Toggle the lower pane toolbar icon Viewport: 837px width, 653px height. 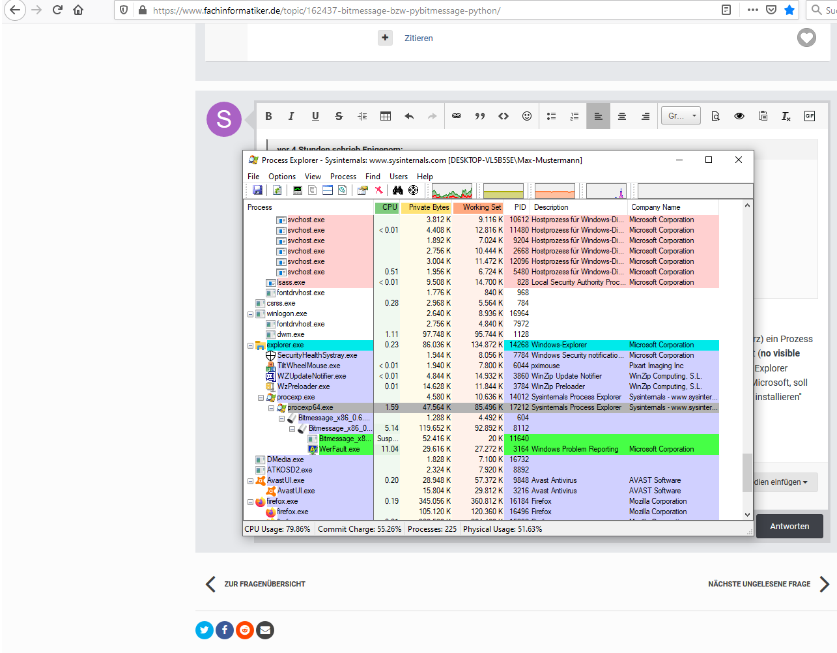click(328, 190)
